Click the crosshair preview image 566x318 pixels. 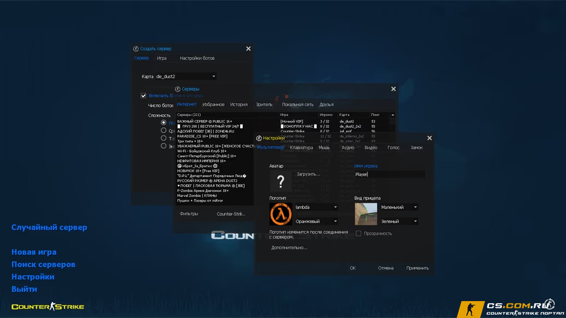click(x=366, y=214)
